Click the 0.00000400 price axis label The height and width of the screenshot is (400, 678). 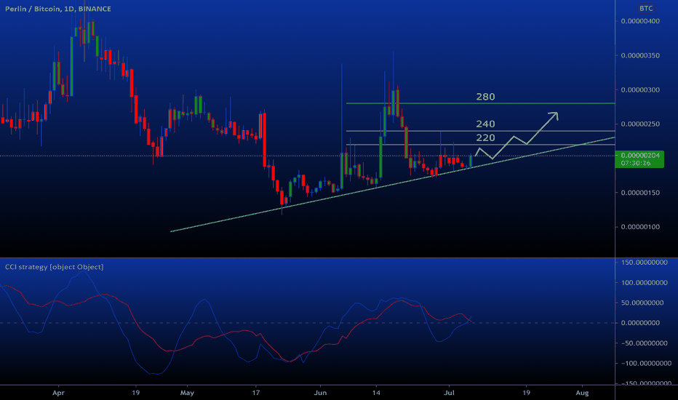(x=640, y=21)
